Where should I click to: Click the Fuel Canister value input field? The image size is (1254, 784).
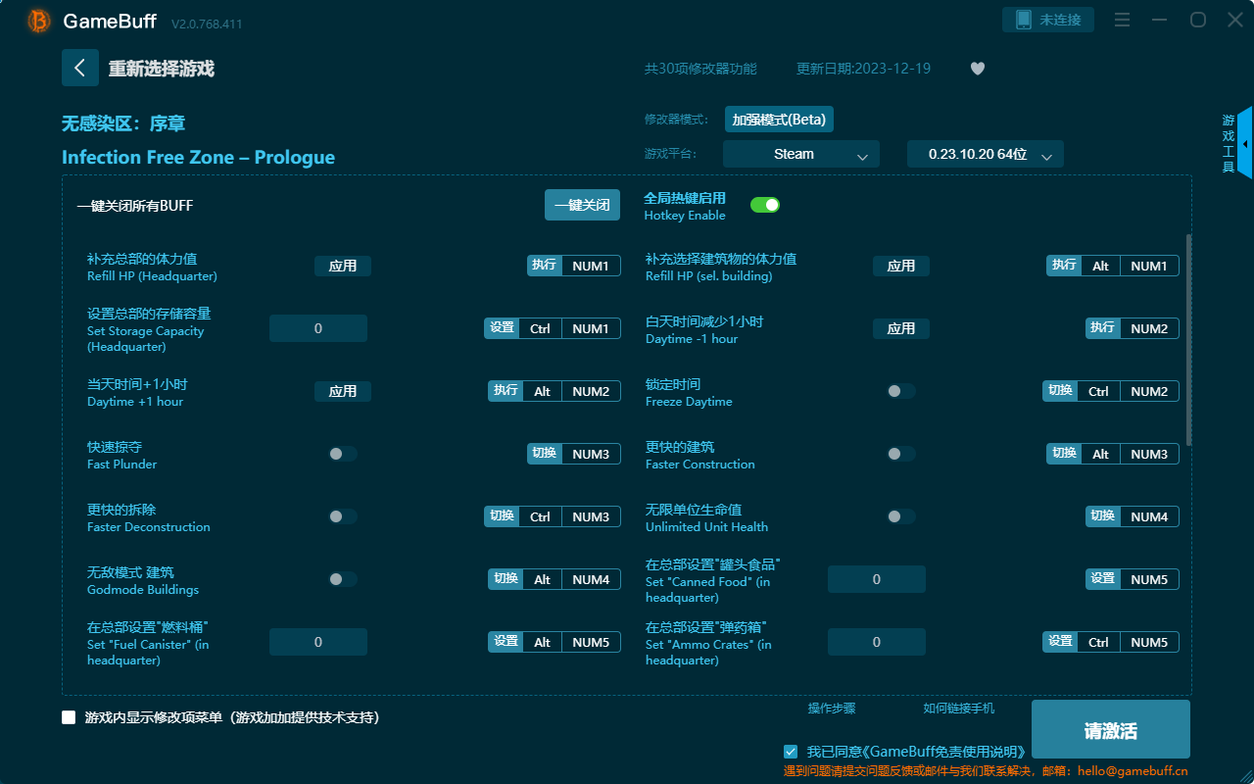coord(318,642)
